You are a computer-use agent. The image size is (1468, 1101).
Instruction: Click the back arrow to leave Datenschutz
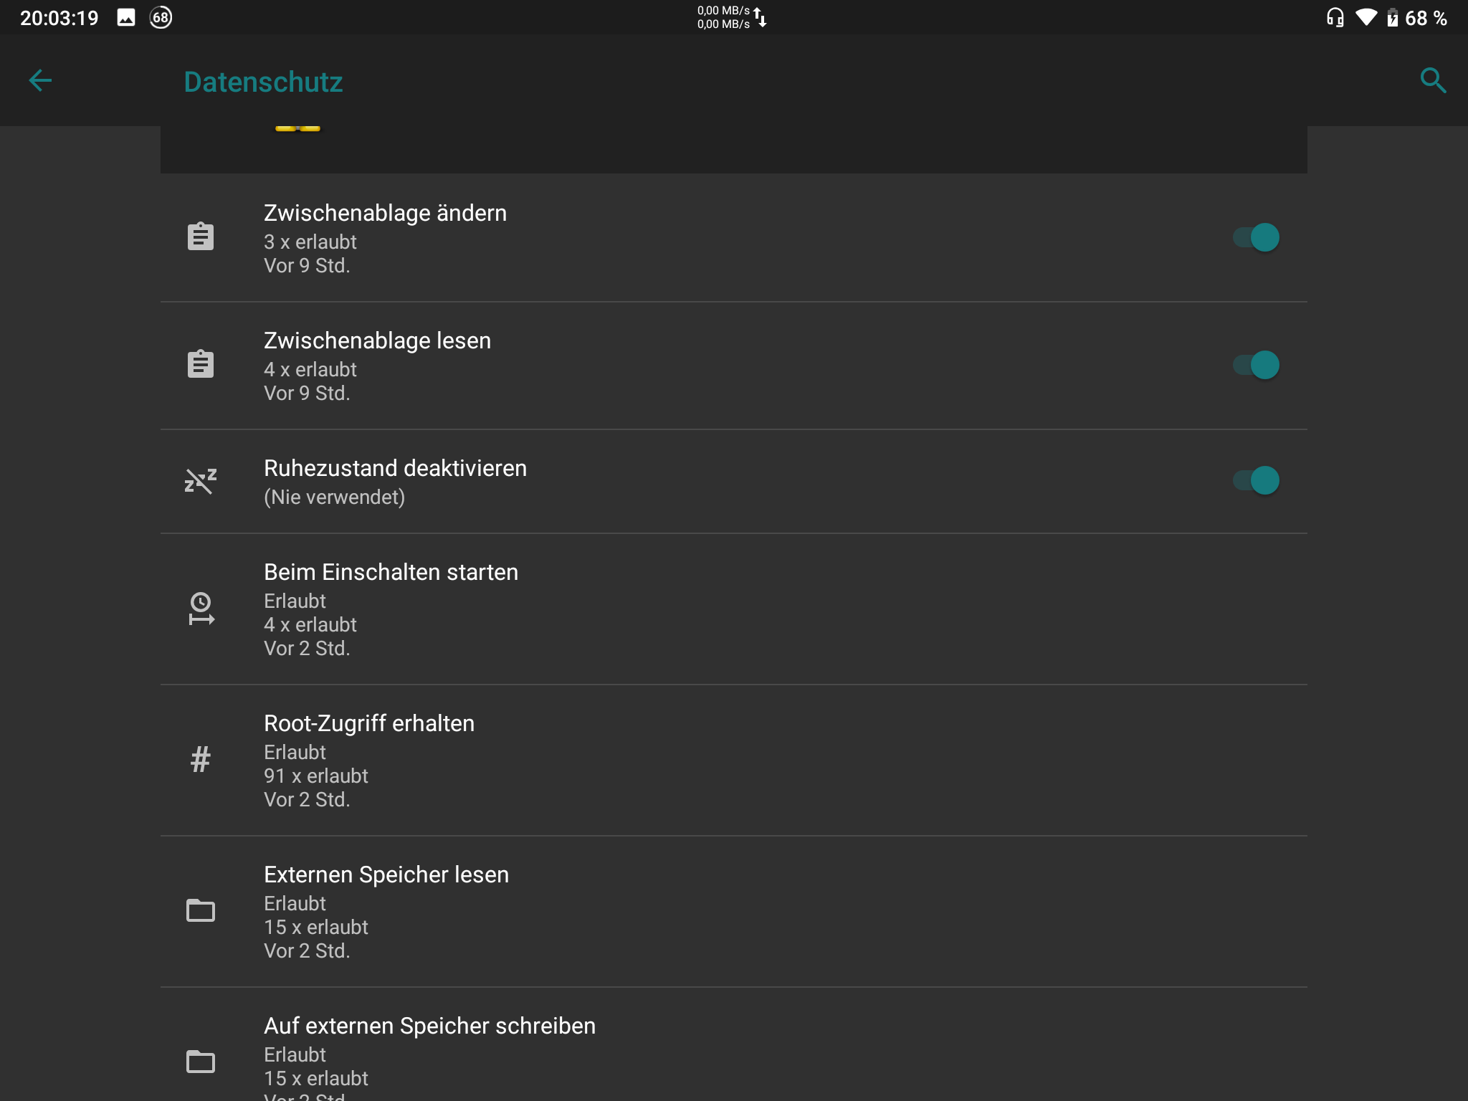41,80
